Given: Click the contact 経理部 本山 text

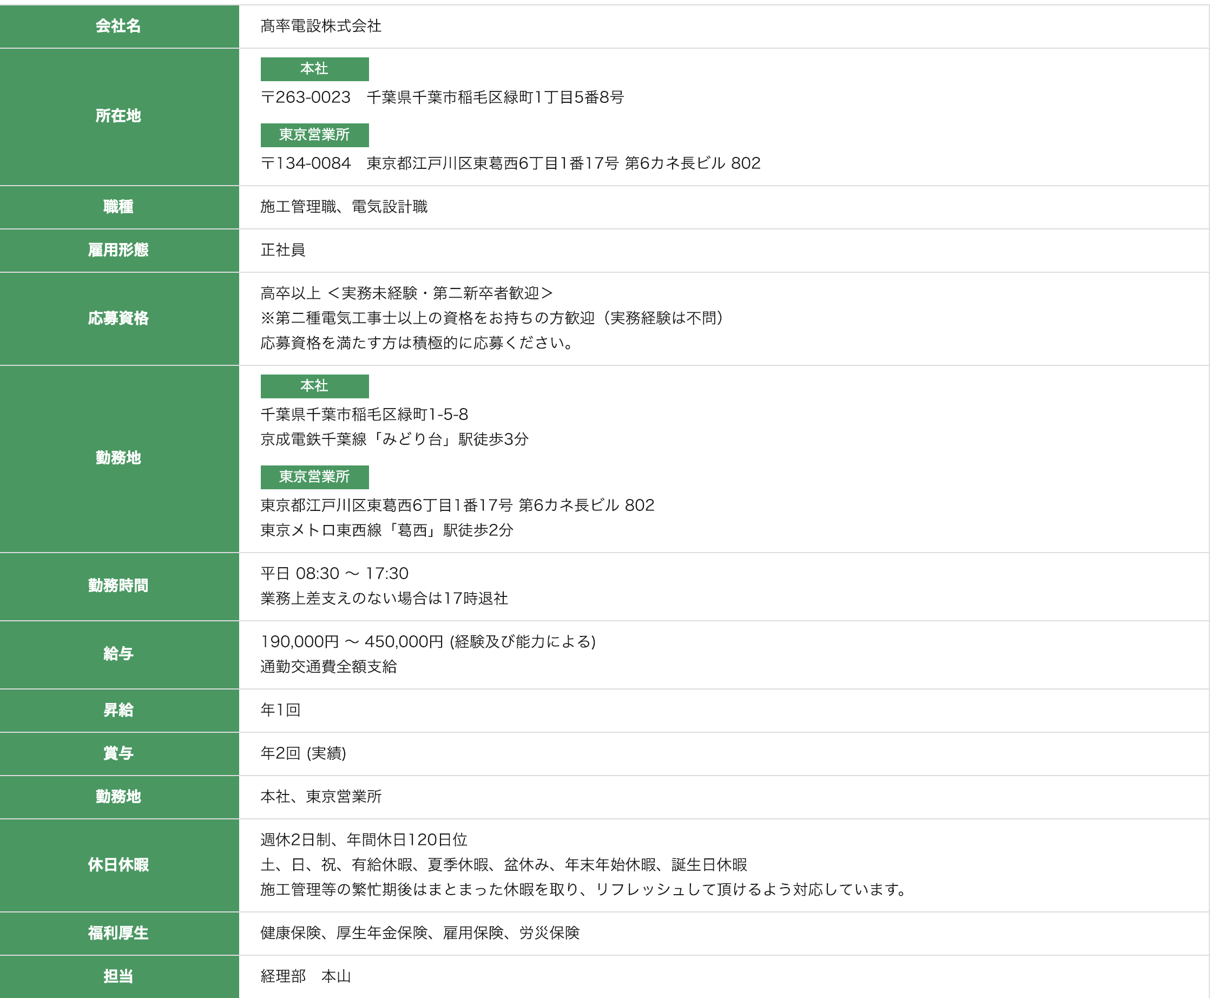Looking at the screenshot, I should pos(305,976).
